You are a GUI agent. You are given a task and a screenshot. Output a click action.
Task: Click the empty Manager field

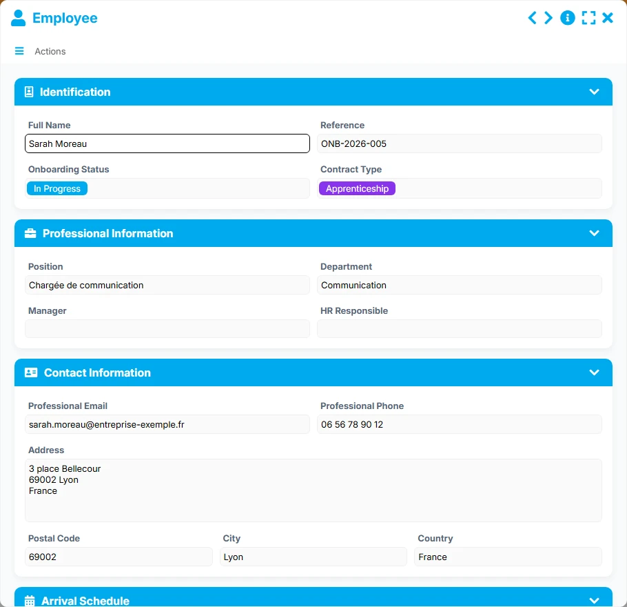167,328
